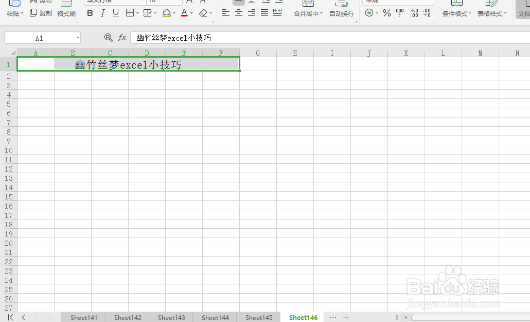Click 格式刷 format painter
The image size is (530, 322).
pyautogui.click(x=66, y=13)
